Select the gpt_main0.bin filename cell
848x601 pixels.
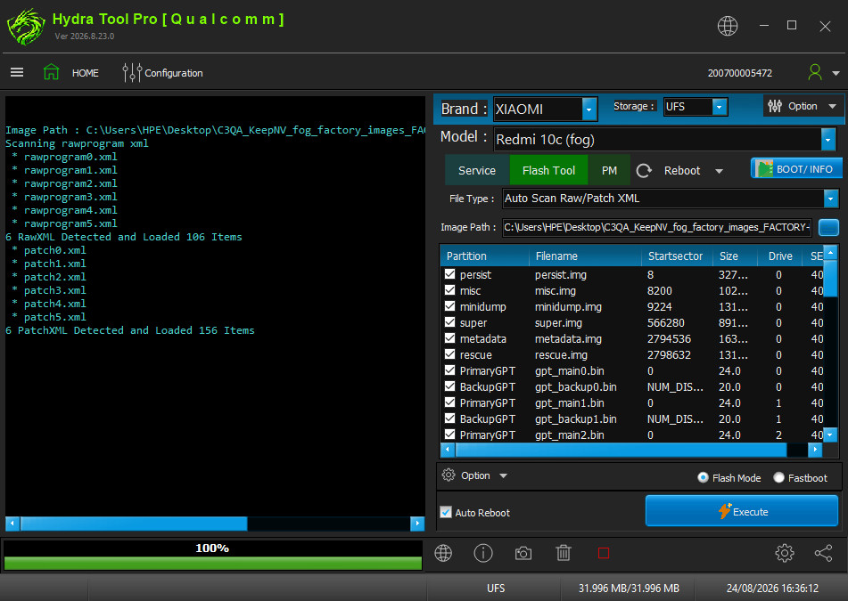(570, 371)
